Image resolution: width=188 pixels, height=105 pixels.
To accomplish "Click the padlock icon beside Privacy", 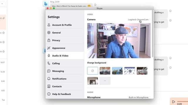I will (x=49, y=40).
